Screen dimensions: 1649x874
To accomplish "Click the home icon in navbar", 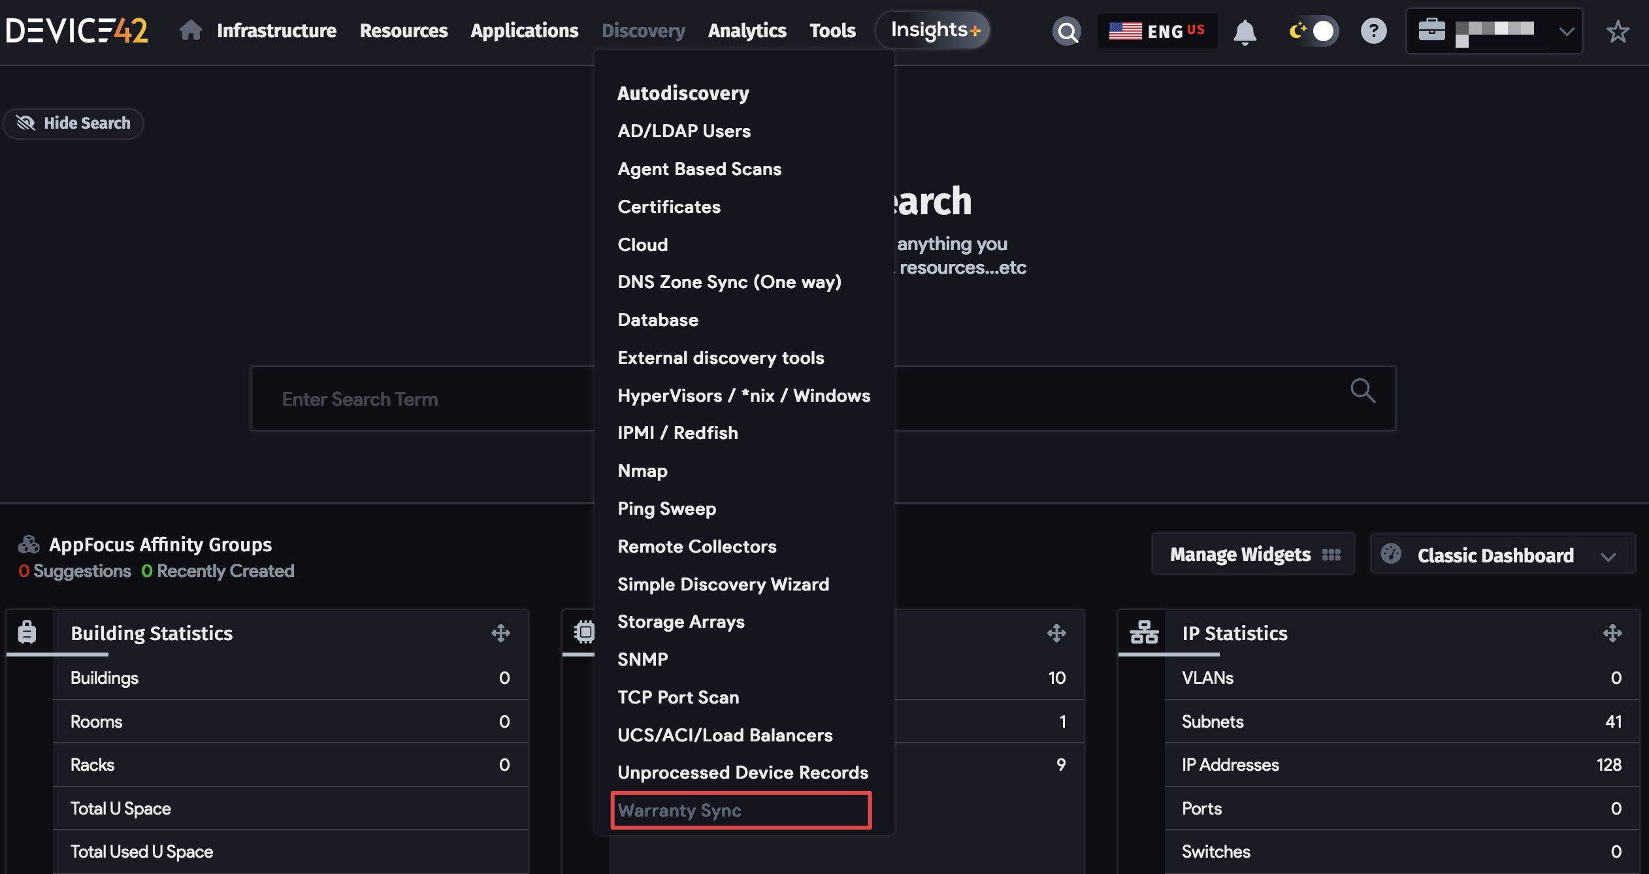I will tap(190, 30).
